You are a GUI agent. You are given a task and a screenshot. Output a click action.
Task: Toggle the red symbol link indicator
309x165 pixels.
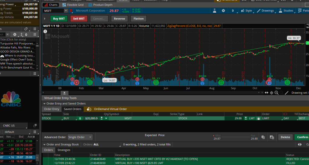[71, 11]
